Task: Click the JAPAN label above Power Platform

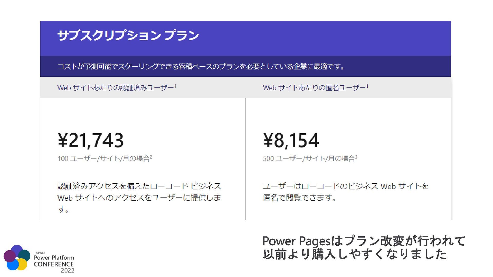Action: tap(39, 253)
